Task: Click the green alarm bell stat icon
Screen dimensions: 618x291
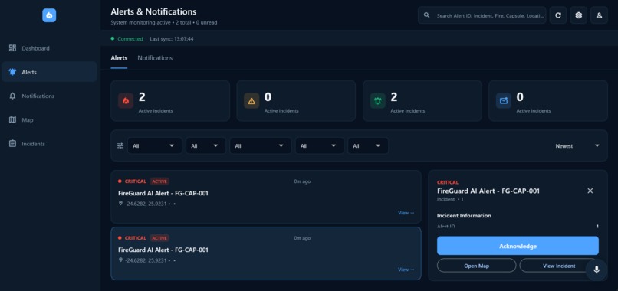Action: (377, 101)
